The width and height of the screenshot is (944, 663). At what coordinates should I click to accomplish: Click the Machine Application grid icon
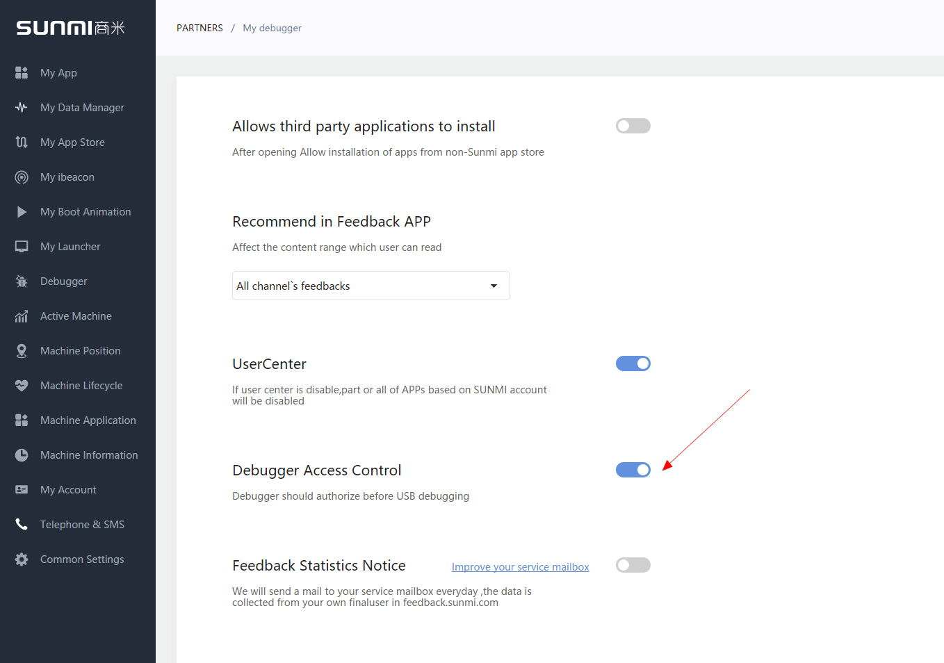coord(22,420)
